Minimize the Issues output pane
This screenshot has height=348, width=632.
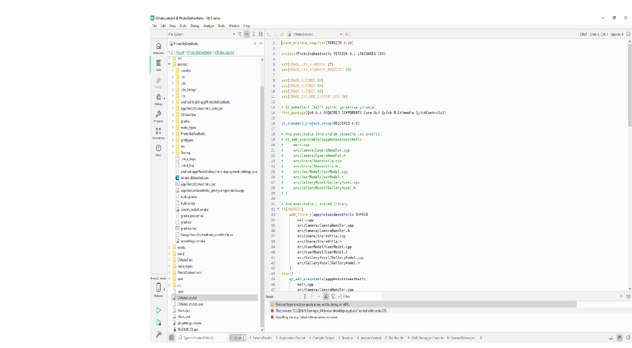628,296
